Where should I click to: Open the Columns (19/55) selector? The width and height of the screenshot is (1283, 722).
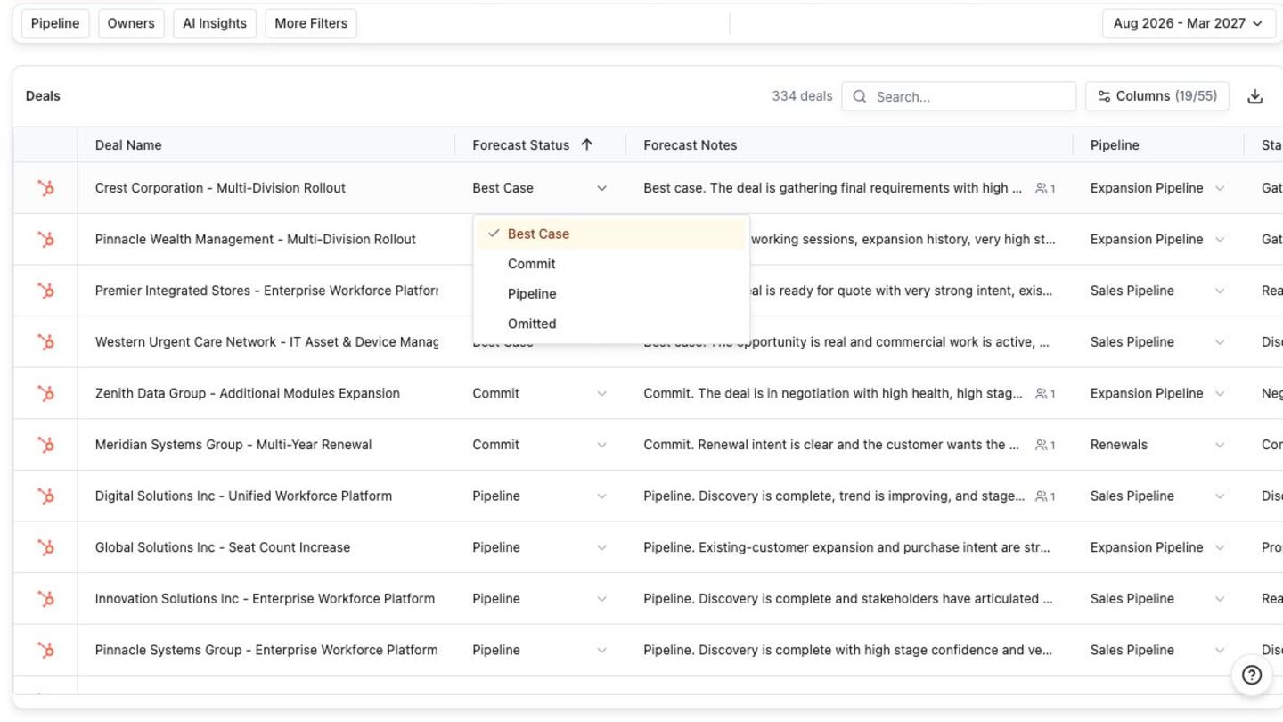1157,96
